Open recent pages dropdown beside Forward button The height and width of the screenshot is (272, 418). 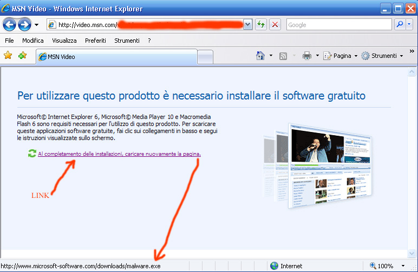[36, 25]
